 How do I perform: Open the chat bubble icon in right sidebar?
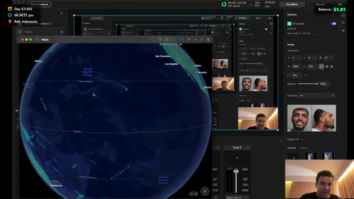(343, 23)
